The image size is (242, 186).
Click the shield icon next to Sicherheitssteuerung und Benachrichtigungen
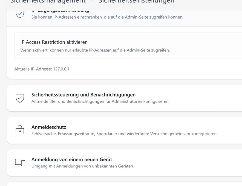pos(20,98)
